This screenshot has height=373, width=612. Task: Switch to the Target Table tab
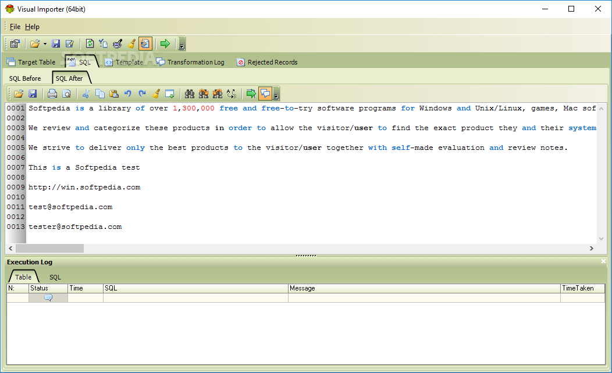(31, 62)
